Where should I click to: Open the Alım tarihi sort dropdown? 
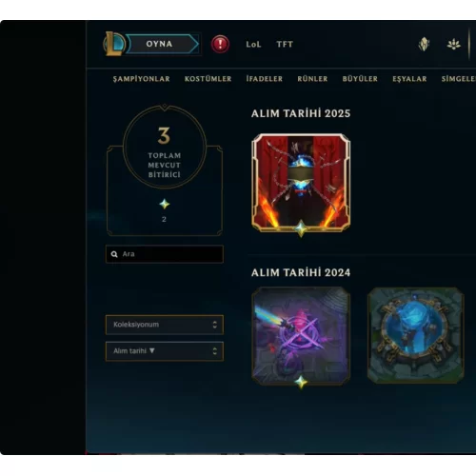point(165,351)
